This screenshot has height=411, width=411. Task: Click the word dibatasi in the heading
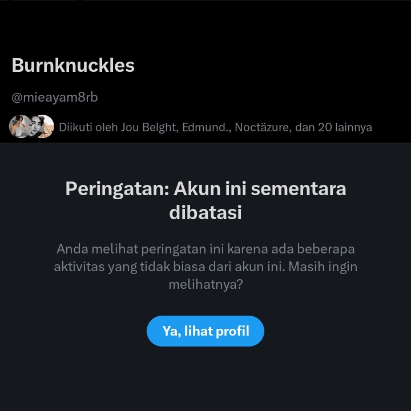click(x=205, y=212)
